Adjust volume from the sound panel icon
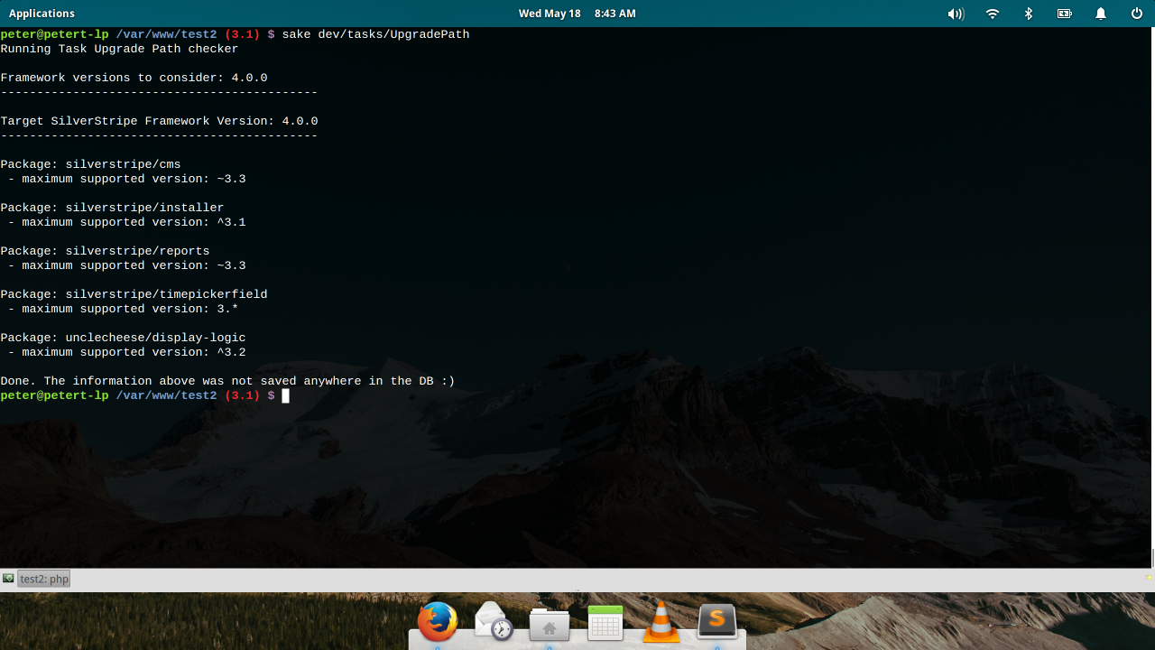Viewport: 1155px width, 650px height. 955,14
